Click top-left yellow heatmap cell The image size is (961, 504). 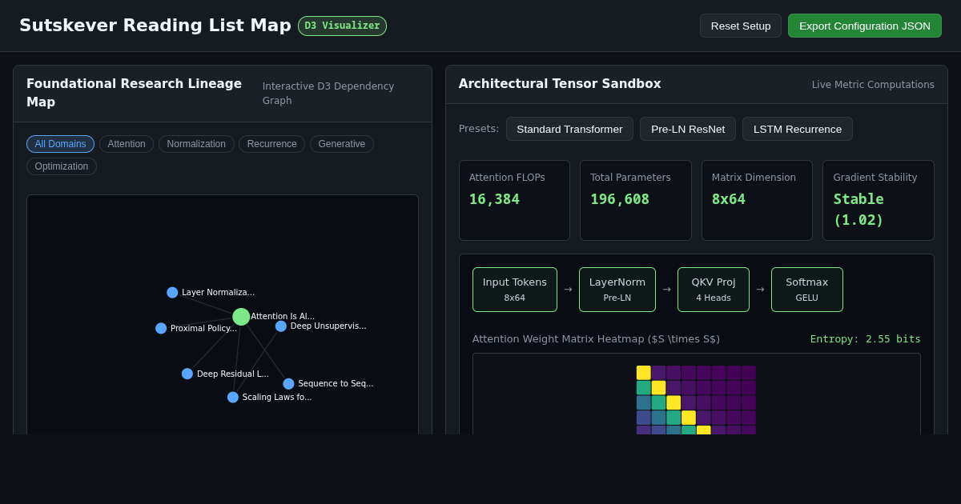click(644, 373)
